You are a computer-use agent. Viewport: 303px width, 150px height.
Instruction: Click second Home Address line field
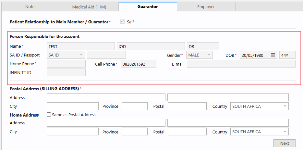228,123
